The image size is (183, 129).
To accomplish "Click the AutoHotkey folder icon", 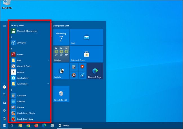I will tap(13, 84).
